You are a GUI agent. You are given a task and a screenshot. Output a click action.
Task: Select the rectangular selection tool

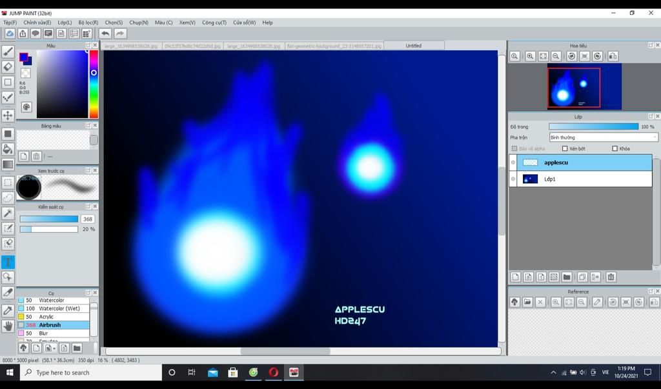(8, 183)
